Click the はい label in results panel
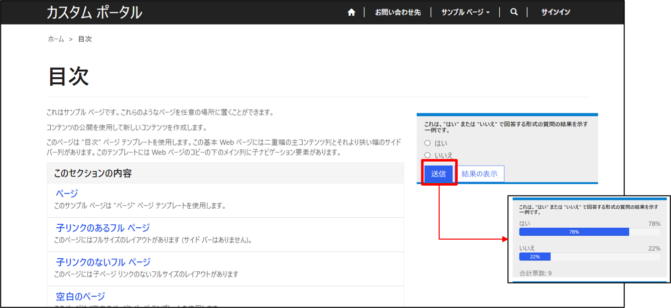The height and width of the screenshot is (308, 671). point(524,224)
